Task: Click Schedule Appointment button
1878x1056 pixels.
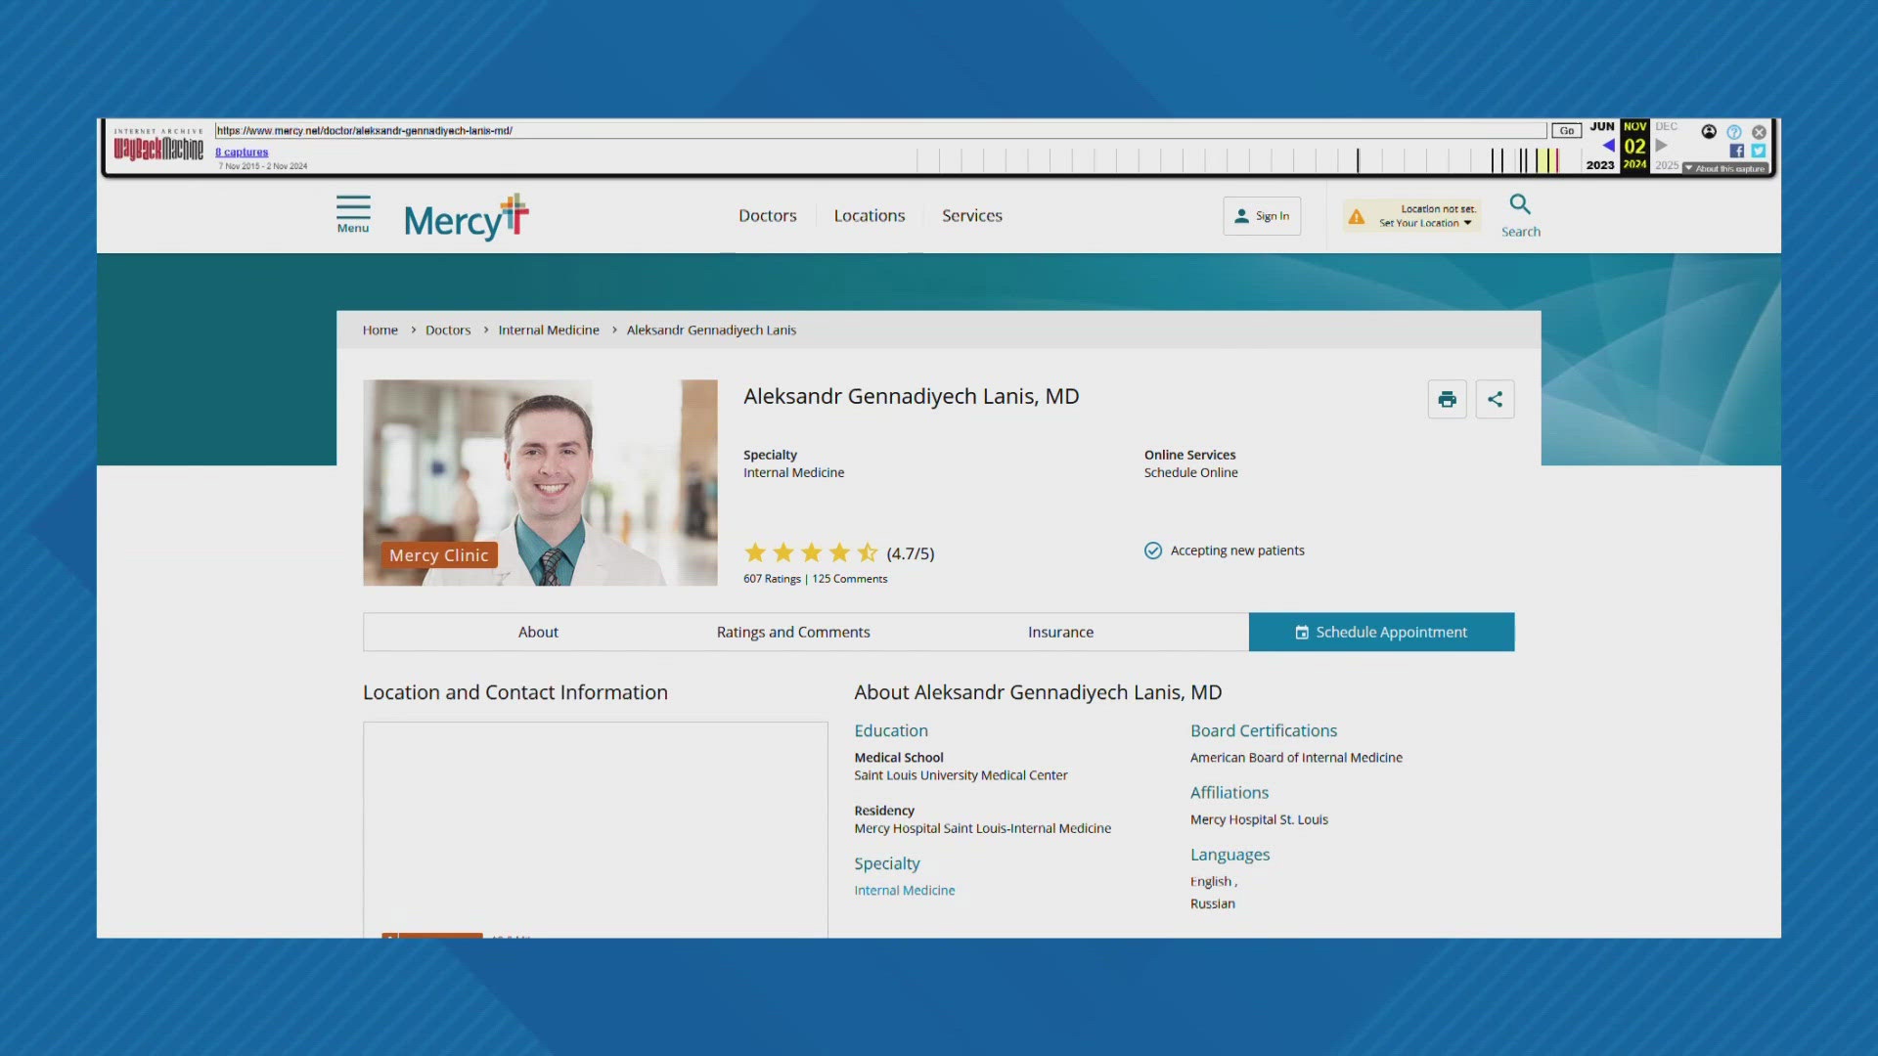Action: (x=1381, y=633)
